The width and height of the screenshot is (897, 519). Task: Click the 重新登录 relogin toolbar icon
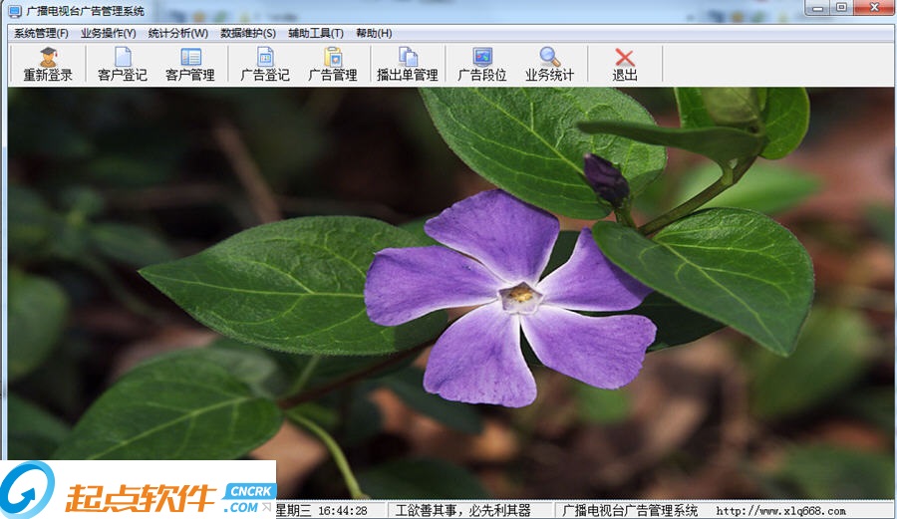point(48,65)
